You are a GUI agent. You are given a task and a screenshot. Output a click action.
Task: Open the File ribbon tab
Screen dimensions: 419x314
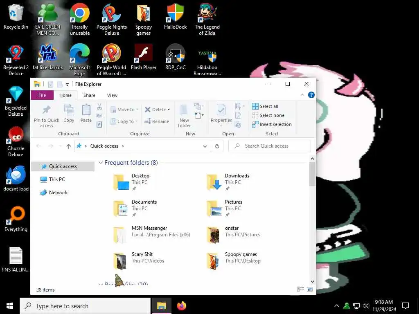[42, 95]
